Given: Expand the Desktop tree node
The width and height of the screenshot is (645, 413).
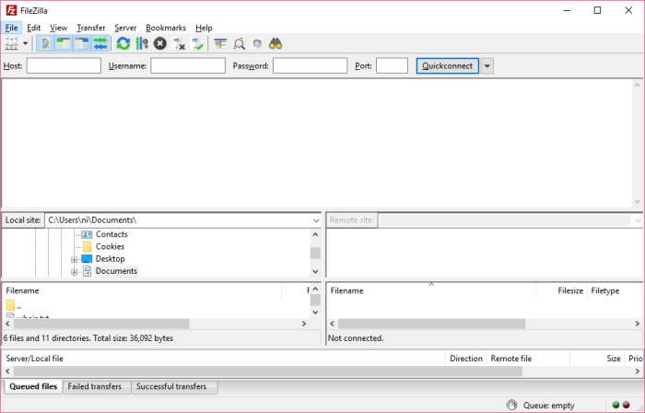Looking at the screenshot, I should [74, 259].
